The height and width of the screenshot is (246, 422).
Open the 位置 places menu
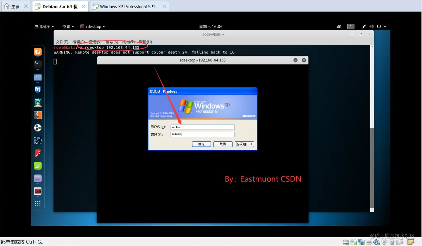[x=68, y=26]
